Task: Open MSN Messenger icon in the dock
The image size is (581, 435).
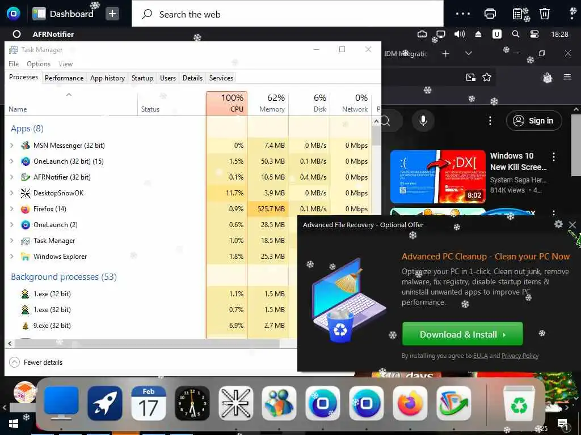Action: tap(279, 403)
